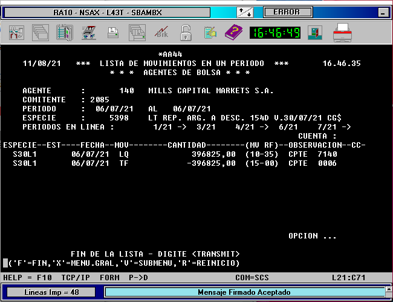Click CPTE 7140 observation
The width and height of the screenshot is (393, 302).
(x=313, y=154)
